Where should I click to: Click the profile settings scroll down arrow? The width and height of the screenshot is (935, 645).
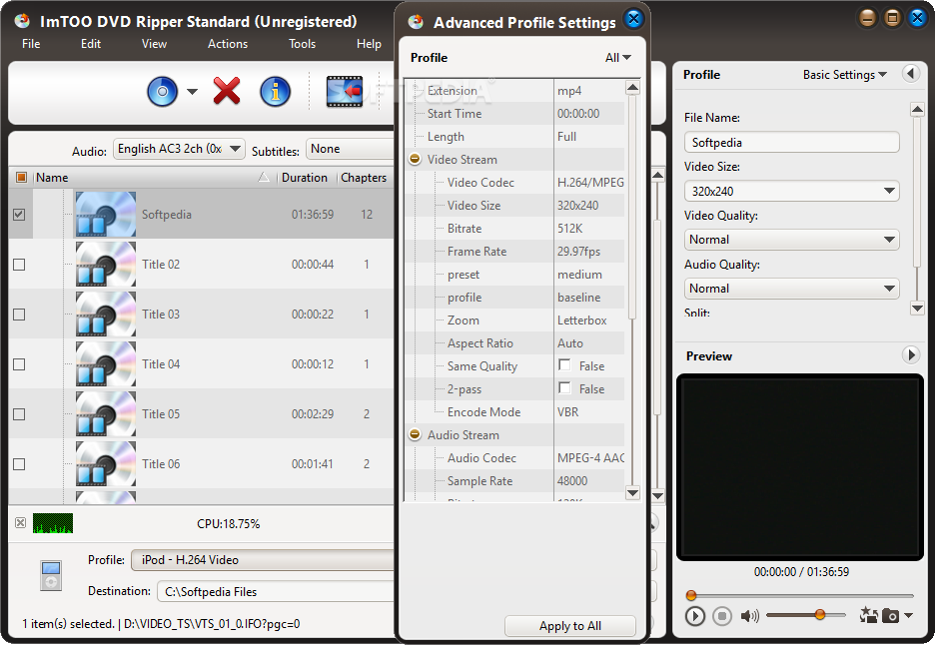[632, 492]
